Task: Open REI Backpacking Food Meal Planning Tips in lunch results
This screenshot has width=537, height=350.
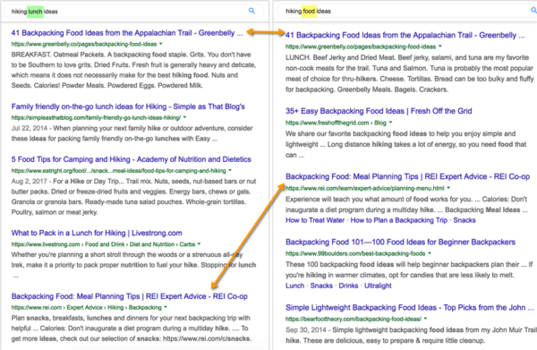Action: pos(130,296)
